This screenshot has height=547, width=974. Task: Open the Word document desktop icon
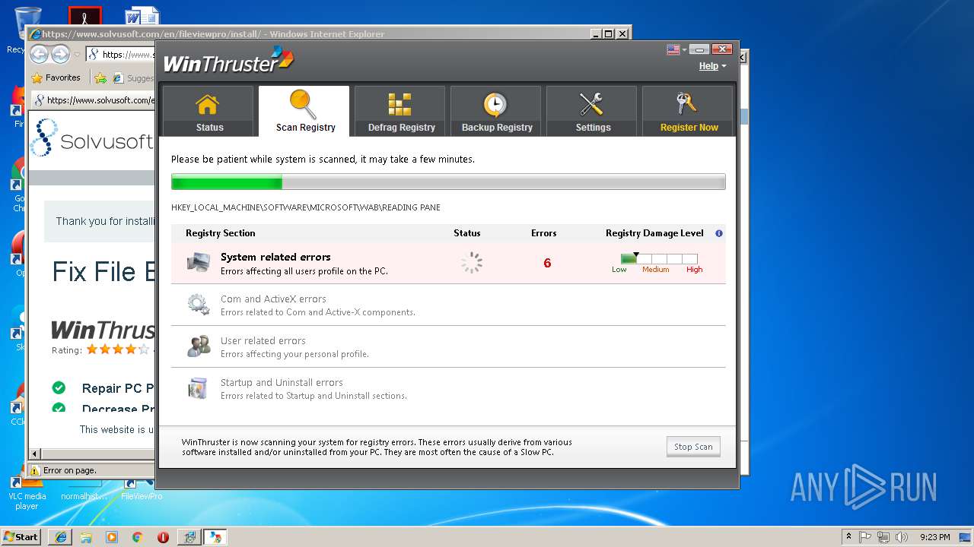tap(142, 16)
